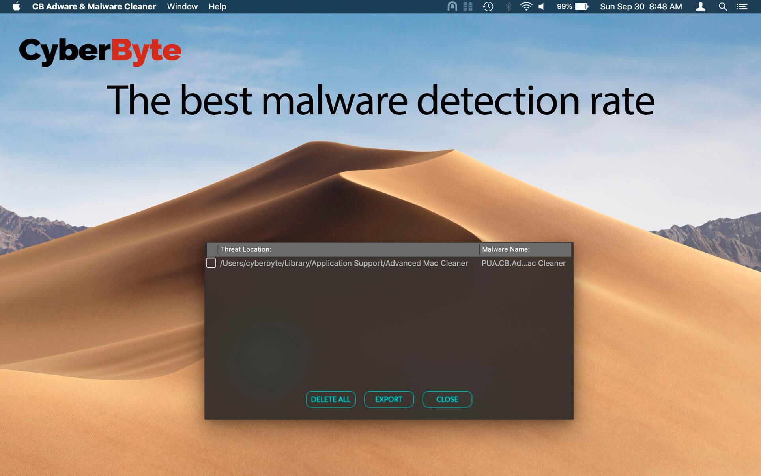The width and height of the screenshot is (761, 476).
Task: Open the Time Machine menu bar icon
Action: tap(488, 6)
